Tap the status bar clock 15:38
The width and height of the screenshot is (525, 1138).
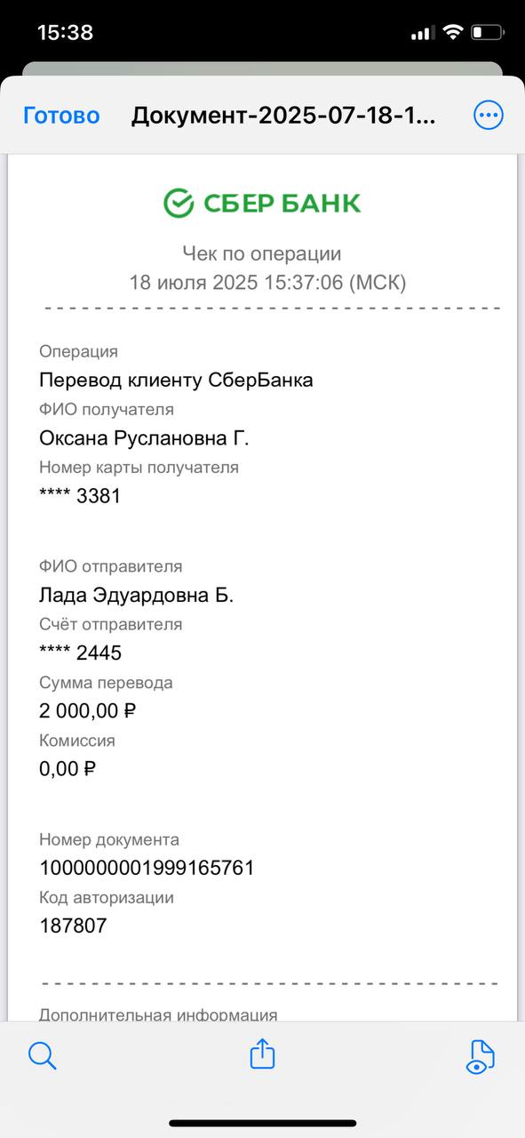click(65, 33)
